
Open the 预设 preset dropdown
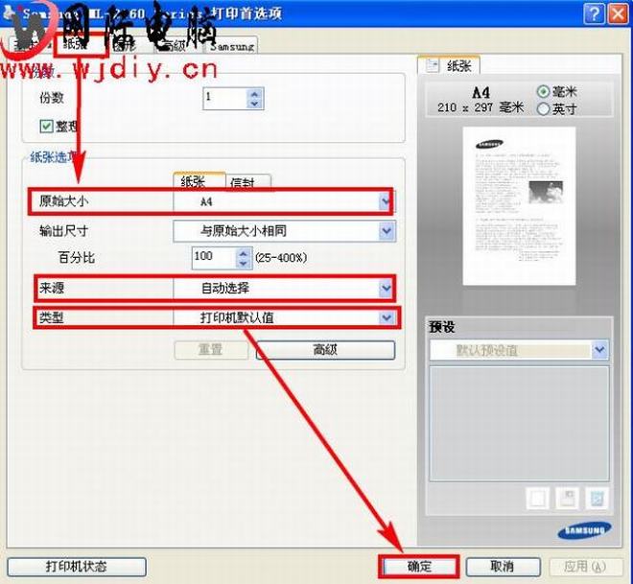click(x=599, y=350)
